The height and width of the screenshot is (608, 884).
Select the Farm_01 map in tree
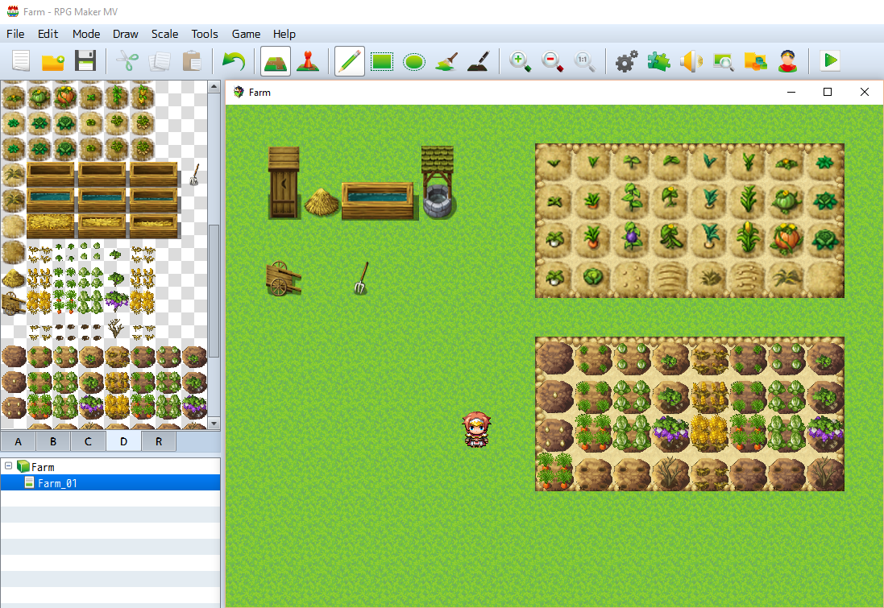tap(57, 483)
